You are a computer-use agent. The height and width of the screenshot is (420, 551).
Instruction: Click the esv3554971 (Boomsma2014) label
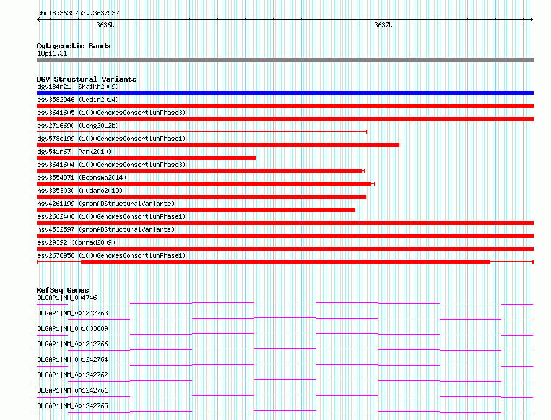(x=82, y=178)
